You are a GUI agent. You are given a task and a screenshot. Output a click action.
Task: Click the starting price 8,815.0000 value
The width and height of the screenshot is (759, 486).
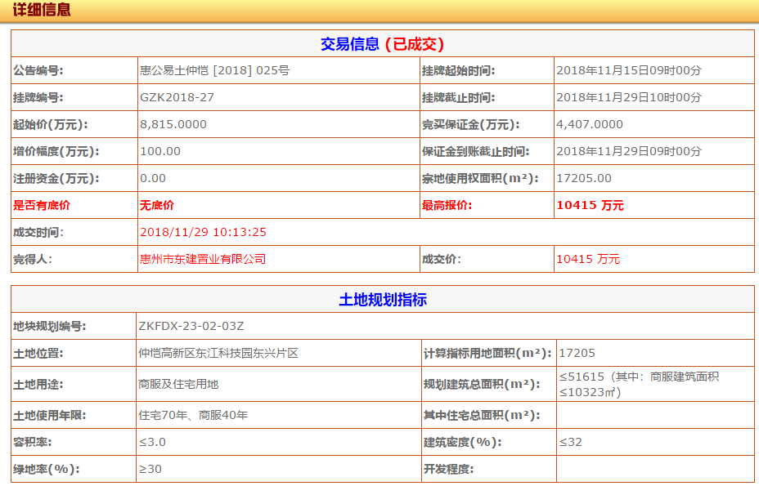click(x=174, y=124)
